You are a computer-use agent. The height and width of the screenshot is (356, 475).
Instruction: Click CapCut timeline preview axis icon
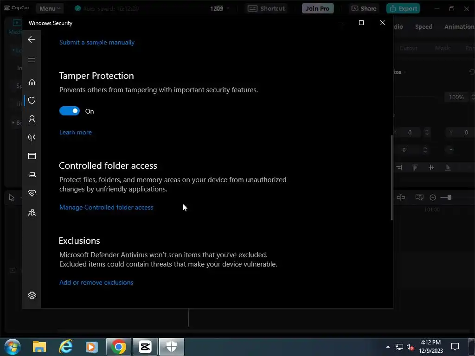pyautogui.click(x=419, y=197)
